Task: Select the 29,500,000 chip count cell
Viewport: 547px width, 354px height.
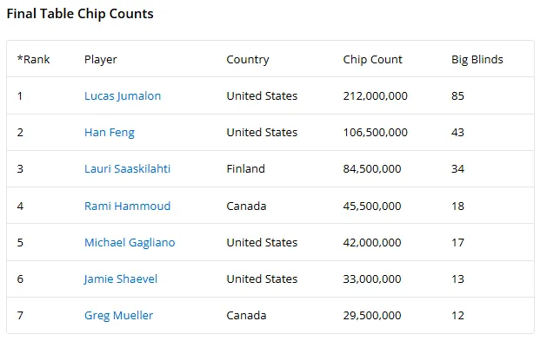Action: coord(372,315)
